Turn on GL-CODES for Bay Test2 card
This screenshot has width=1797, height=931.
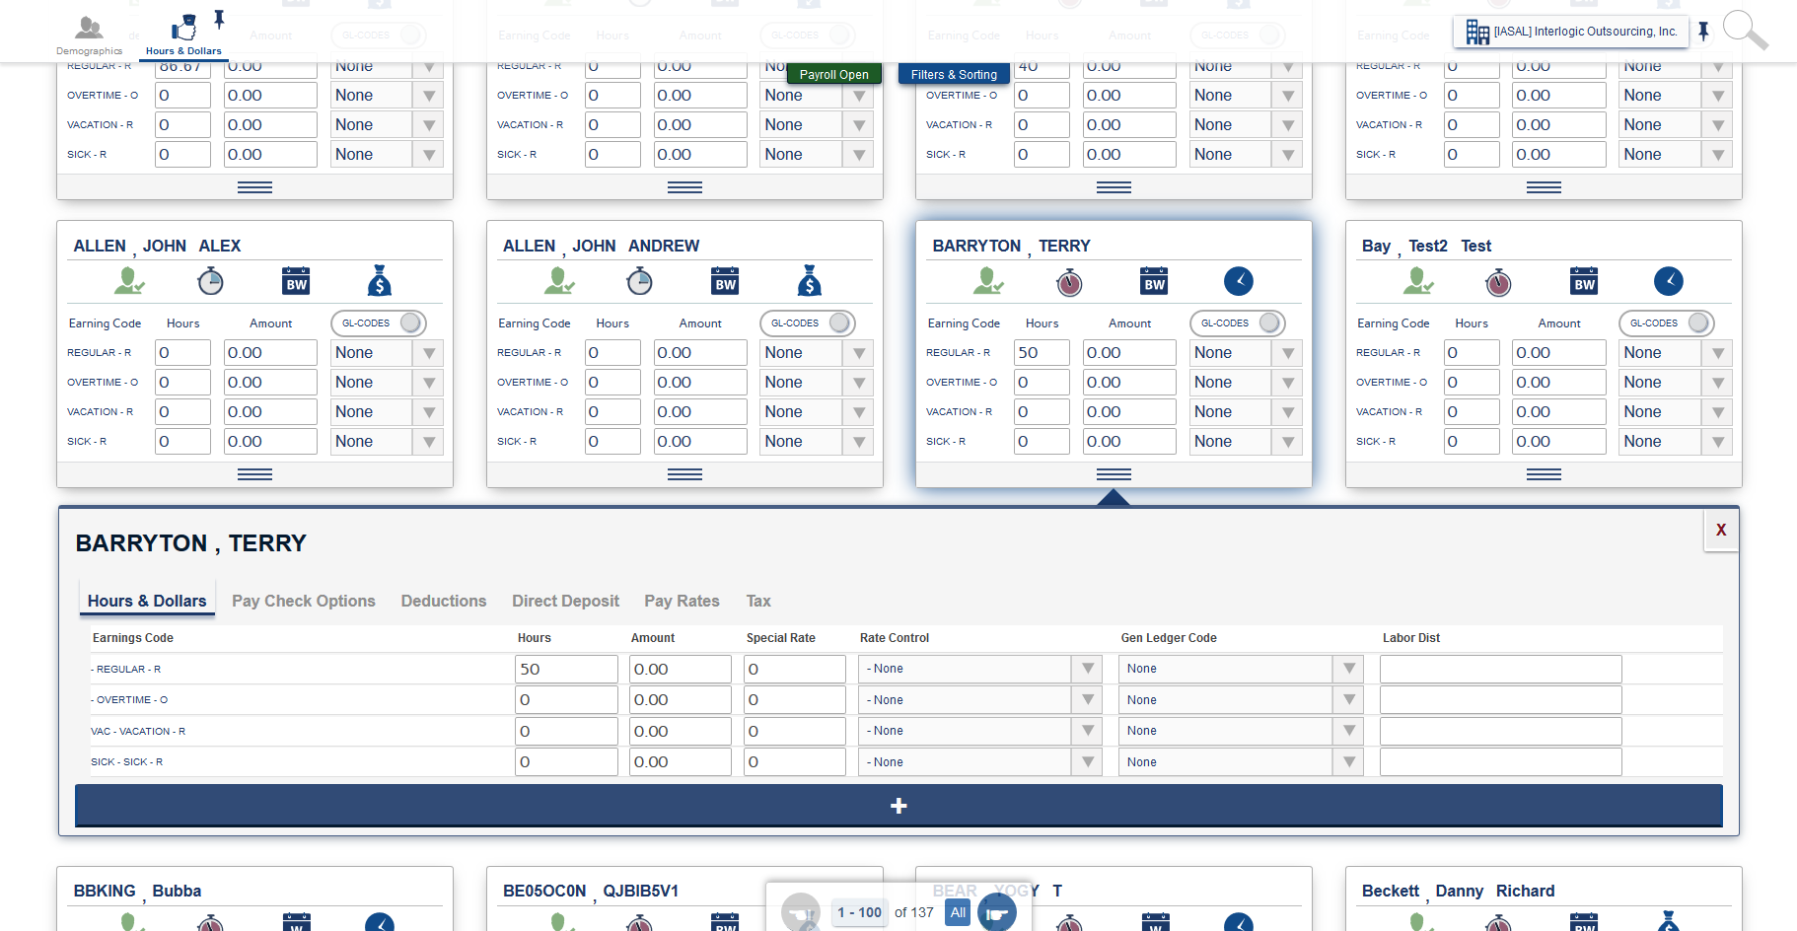[1698, 323]
